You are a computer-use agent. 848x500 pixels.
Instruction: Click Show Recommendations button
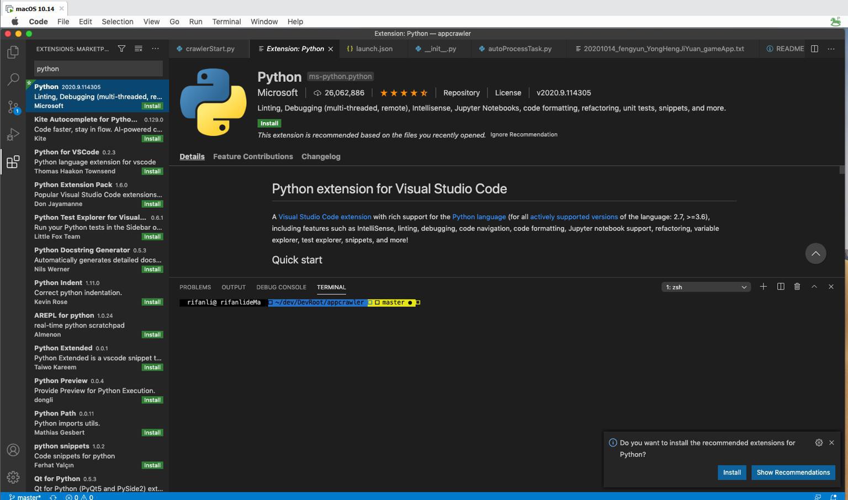point(793,472)
